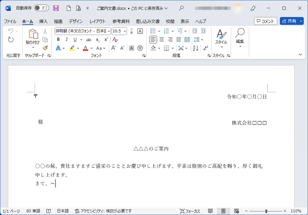Click the Undo arrow

11,31
